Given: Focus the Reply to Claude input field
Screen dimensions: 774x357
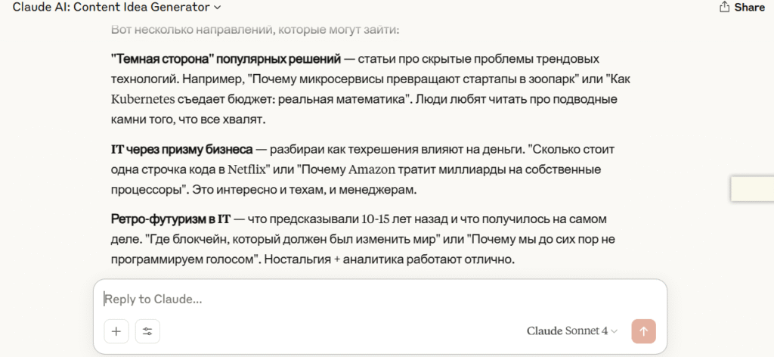Looking at the screenshot, I should (x=380, y=300).
